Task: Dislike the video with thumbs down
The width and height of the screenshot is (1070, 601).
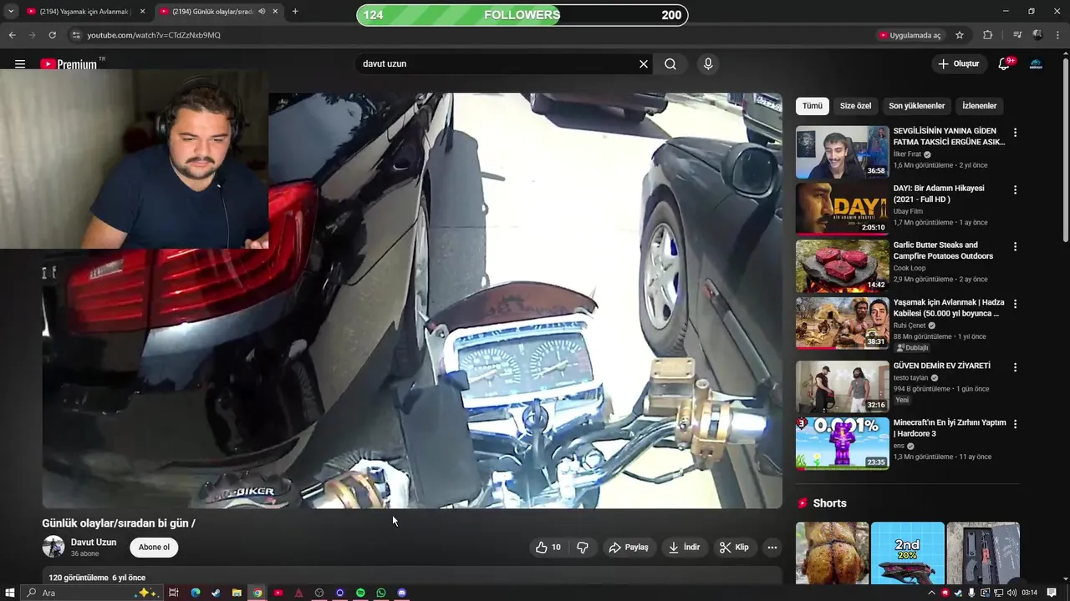Action: click(x=583, y=548)
